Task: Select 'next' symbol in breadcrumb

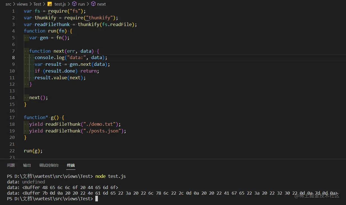Action: tap(102, 4)
